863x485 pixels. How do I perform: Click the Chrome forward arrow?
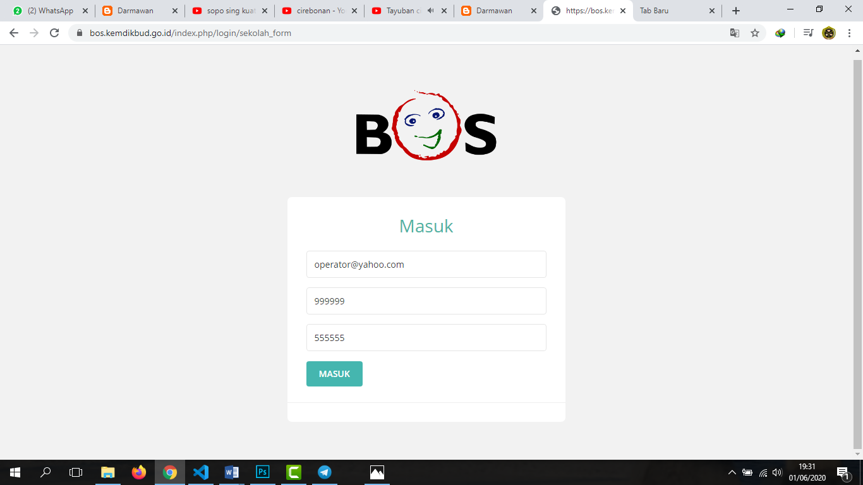pos(34,33)
